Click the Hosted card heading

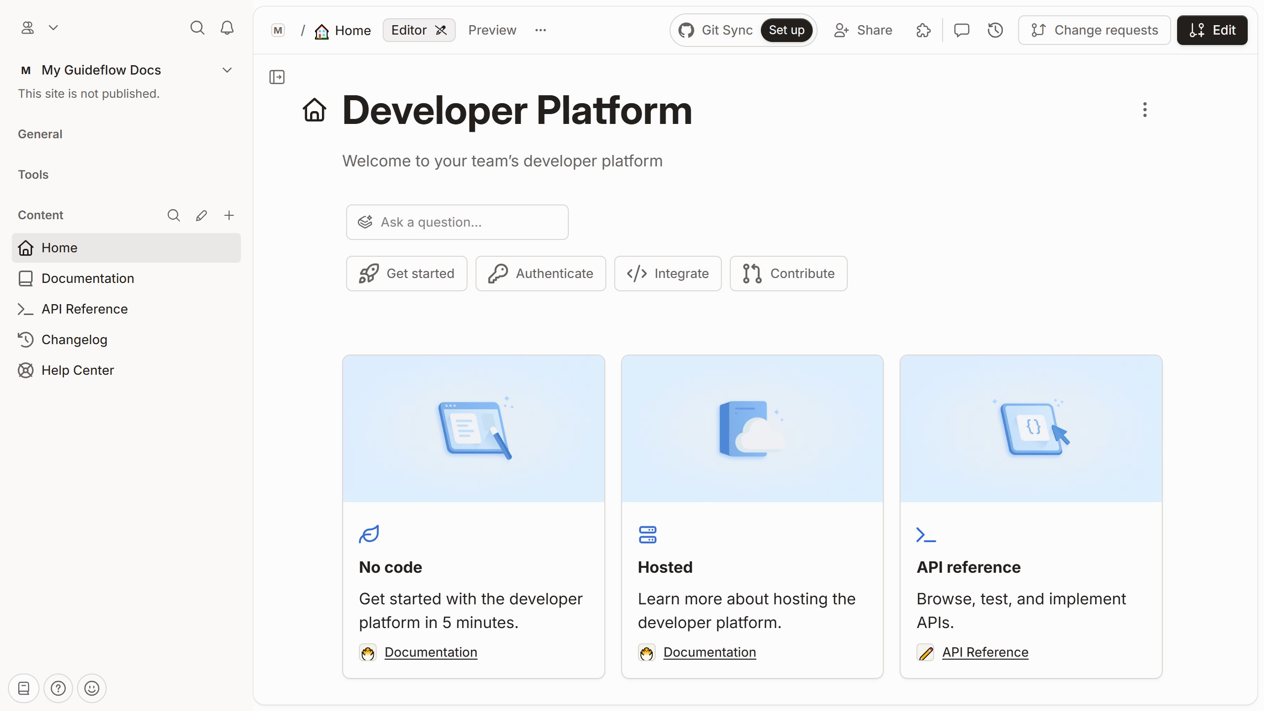(x=665, y=567)
